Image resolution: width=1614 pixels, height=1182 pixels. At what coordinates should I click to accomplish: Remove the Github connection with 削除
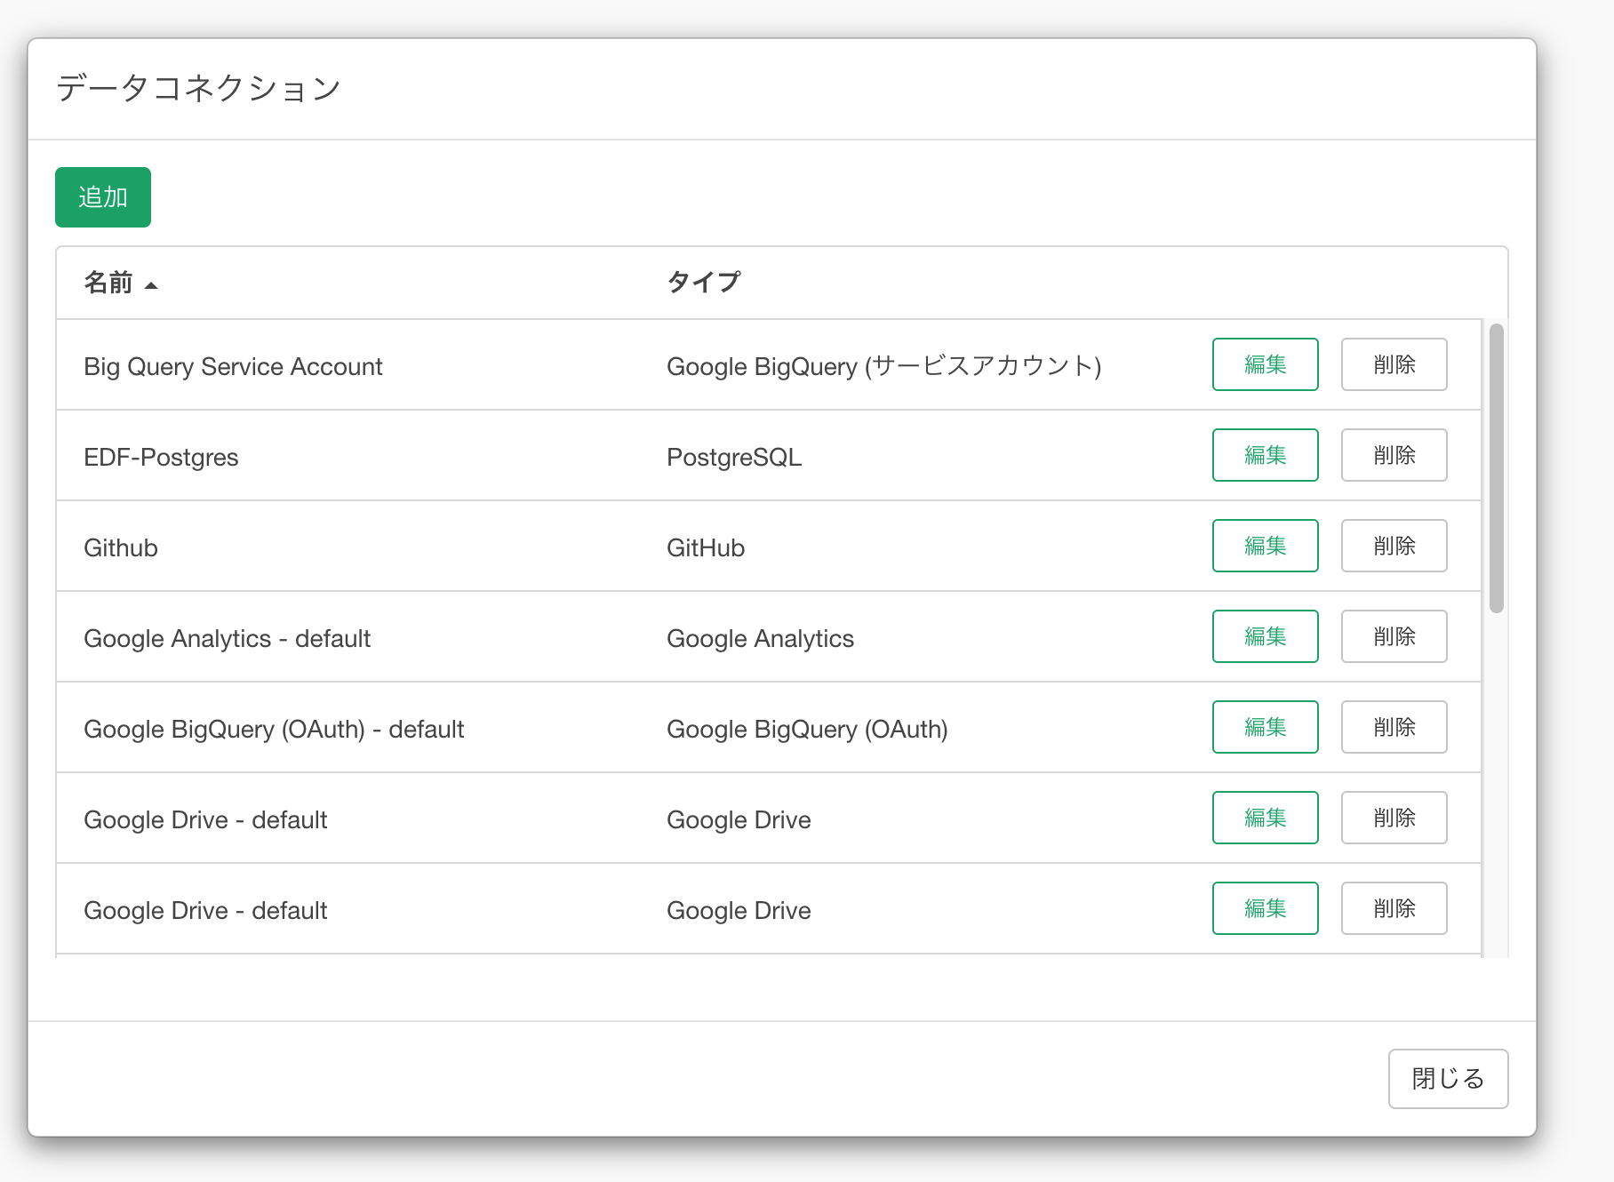point(1394,546)
